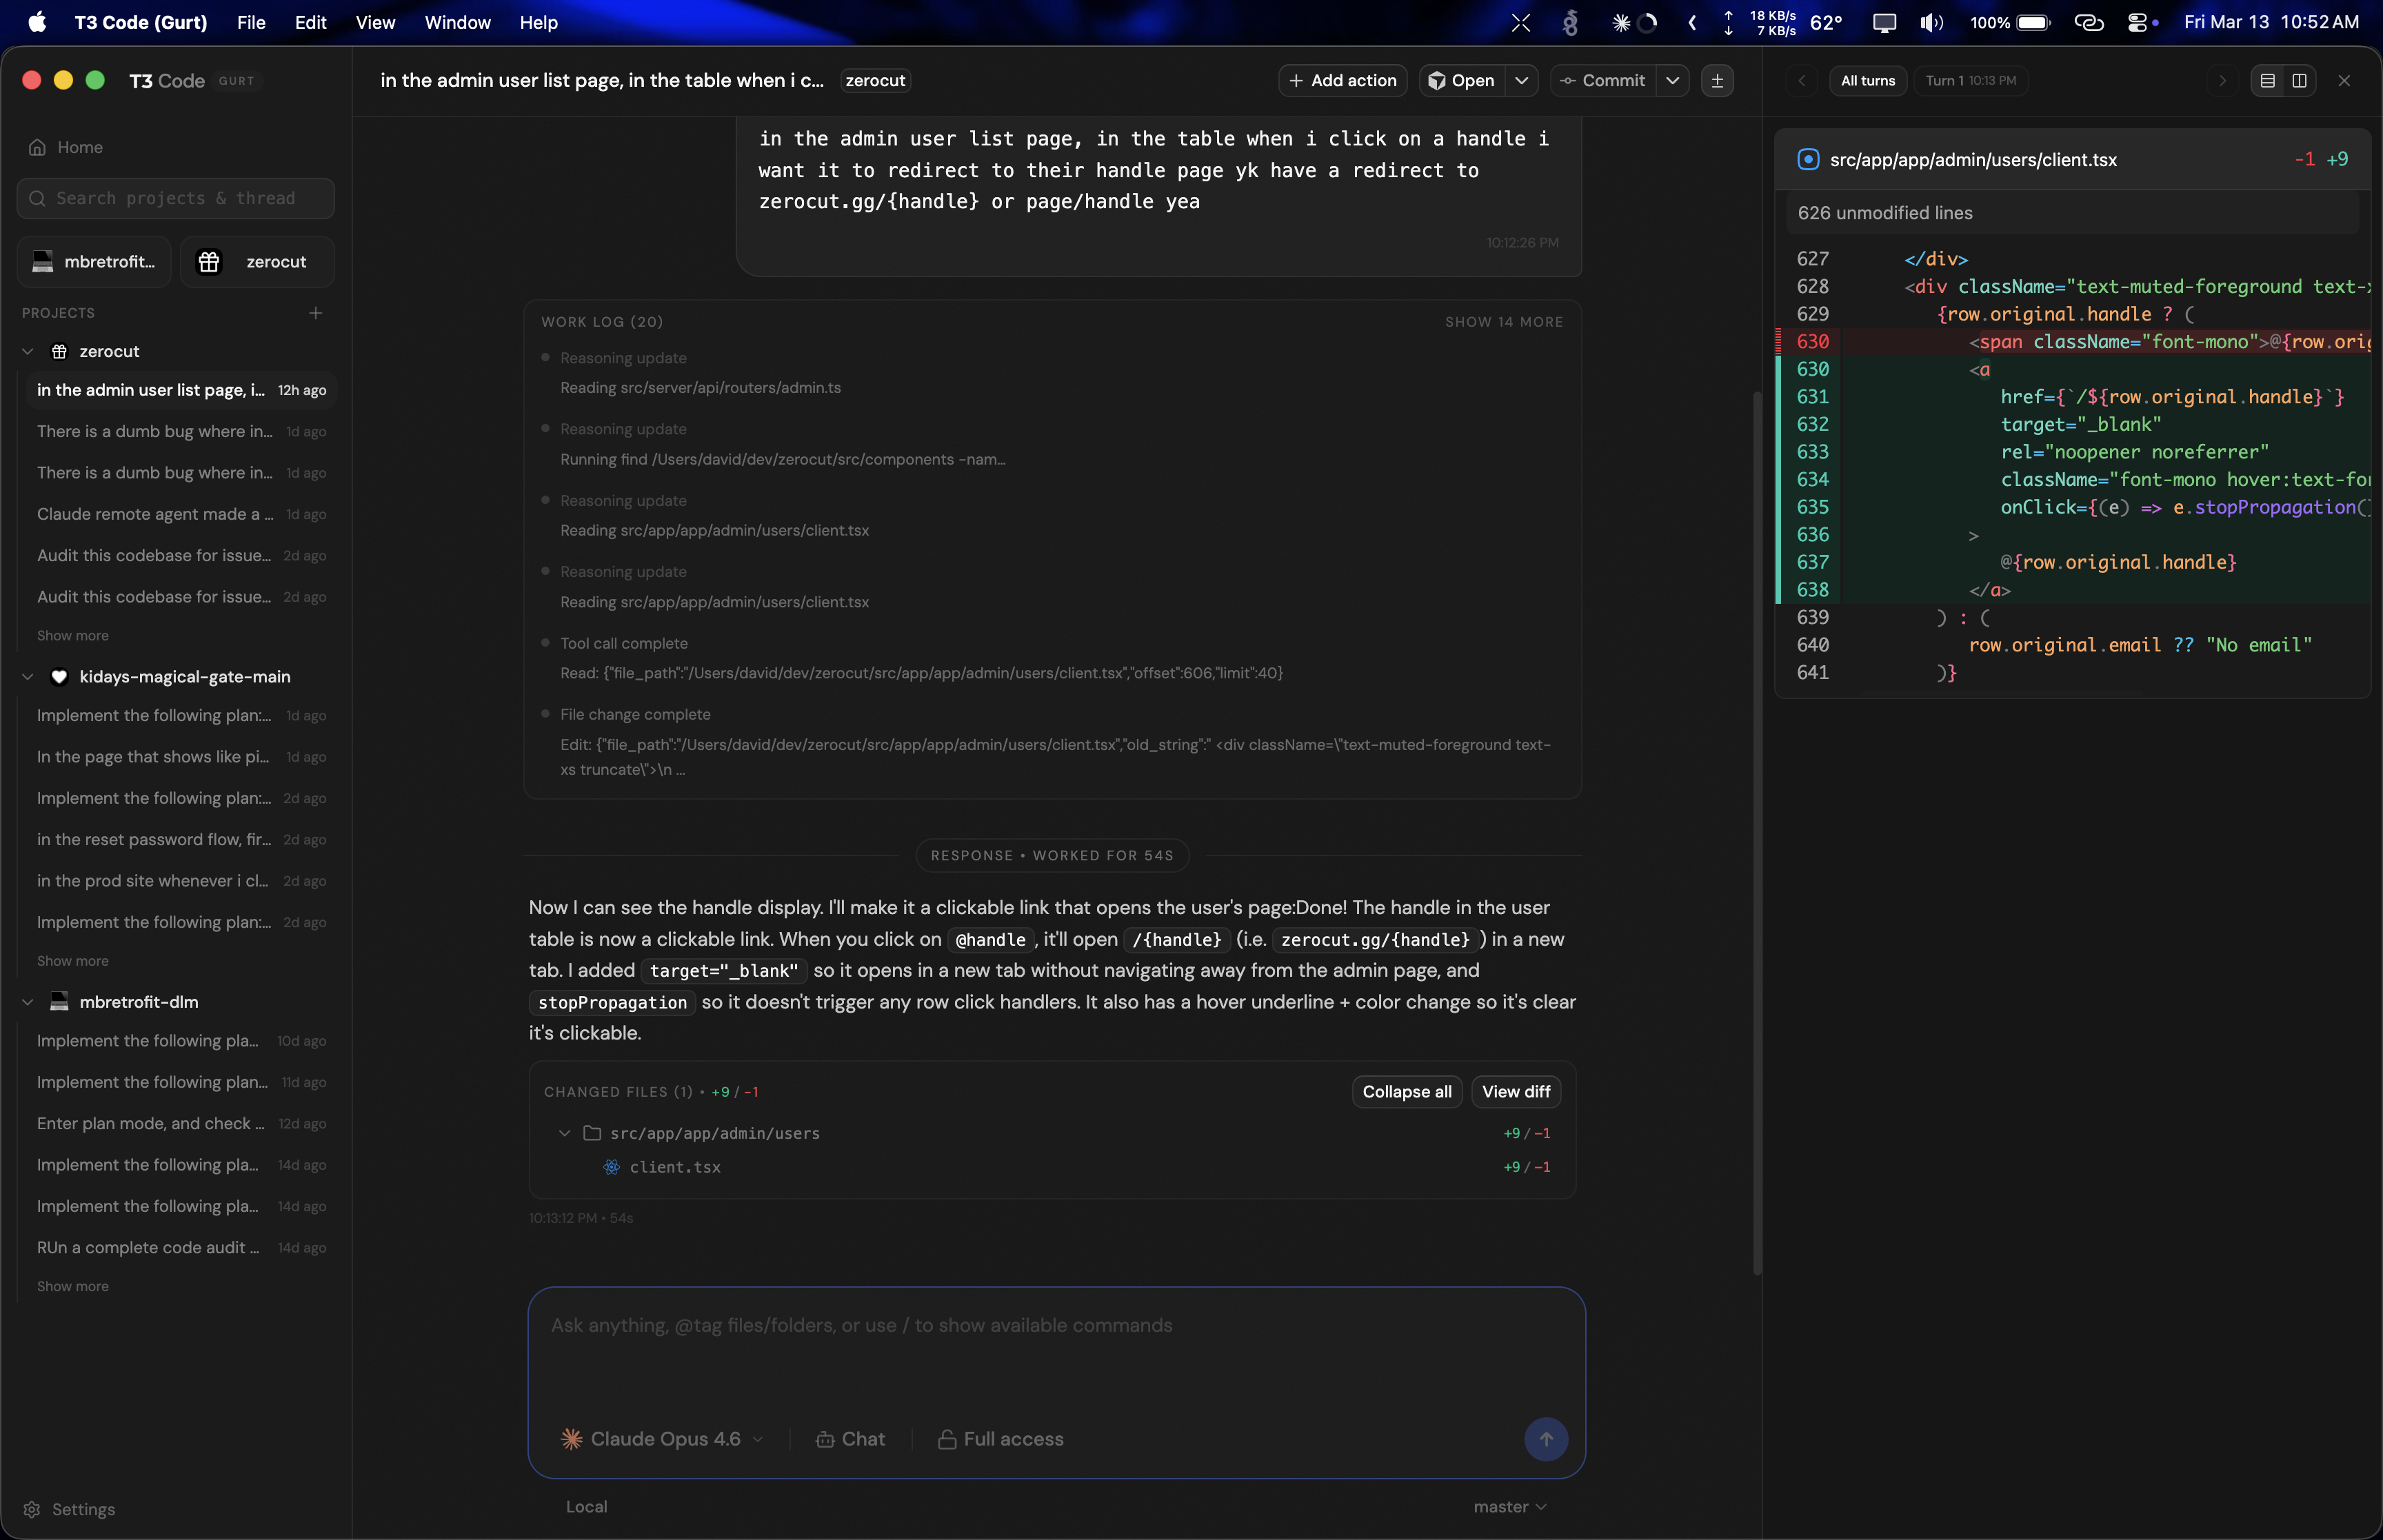Switch to split diff view
Viewport: 2383px width, 1540px height.
point(2299,81)
